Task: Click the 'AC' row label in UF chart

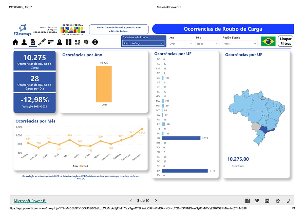Action: click(x=158, y=59)
